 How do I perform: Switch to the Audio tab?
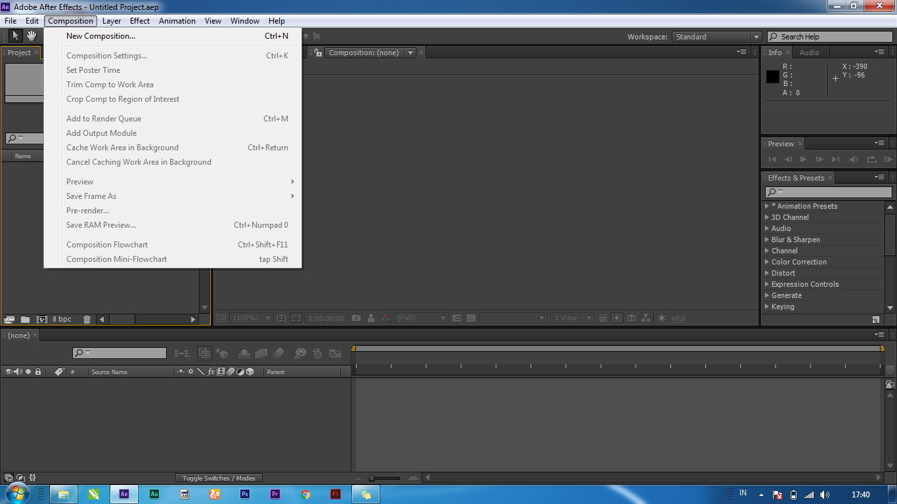(x=810, y=52)
